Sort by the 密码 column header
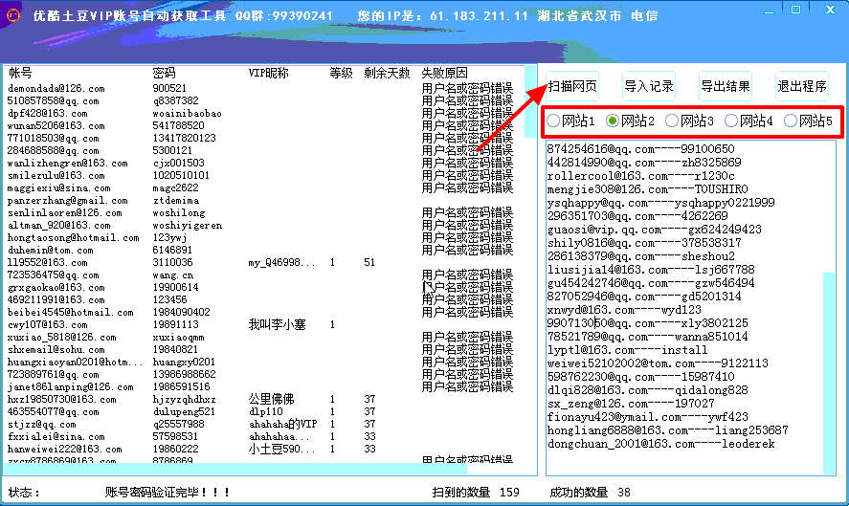This screenshot has height=506, width=849. [x=164, y=73]
